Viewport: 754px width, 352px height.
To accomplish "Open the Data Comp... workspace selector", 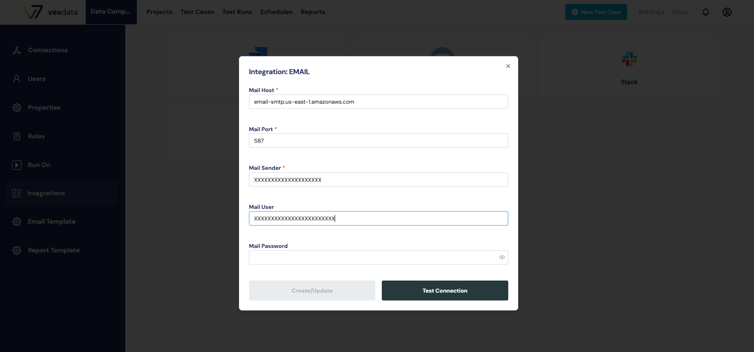I will (111, 12).
